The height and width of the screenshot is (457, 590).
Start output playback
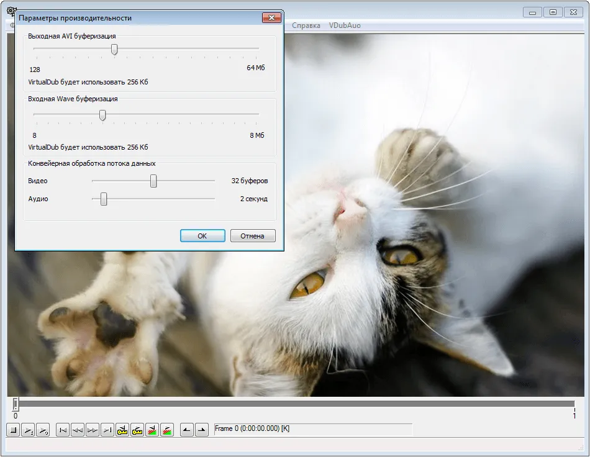[x=43, y=430]
